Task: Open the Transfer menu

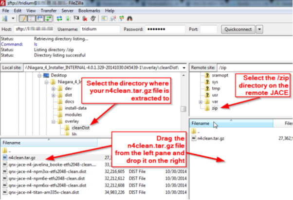Action: point(55,10)
